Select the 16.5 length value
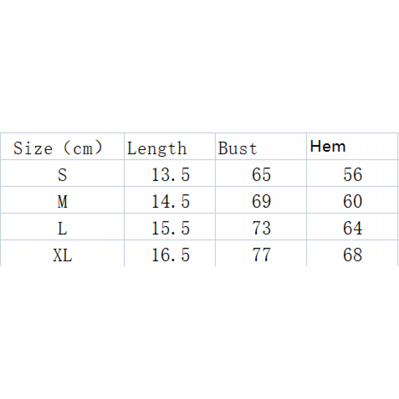 click(171, 255)
